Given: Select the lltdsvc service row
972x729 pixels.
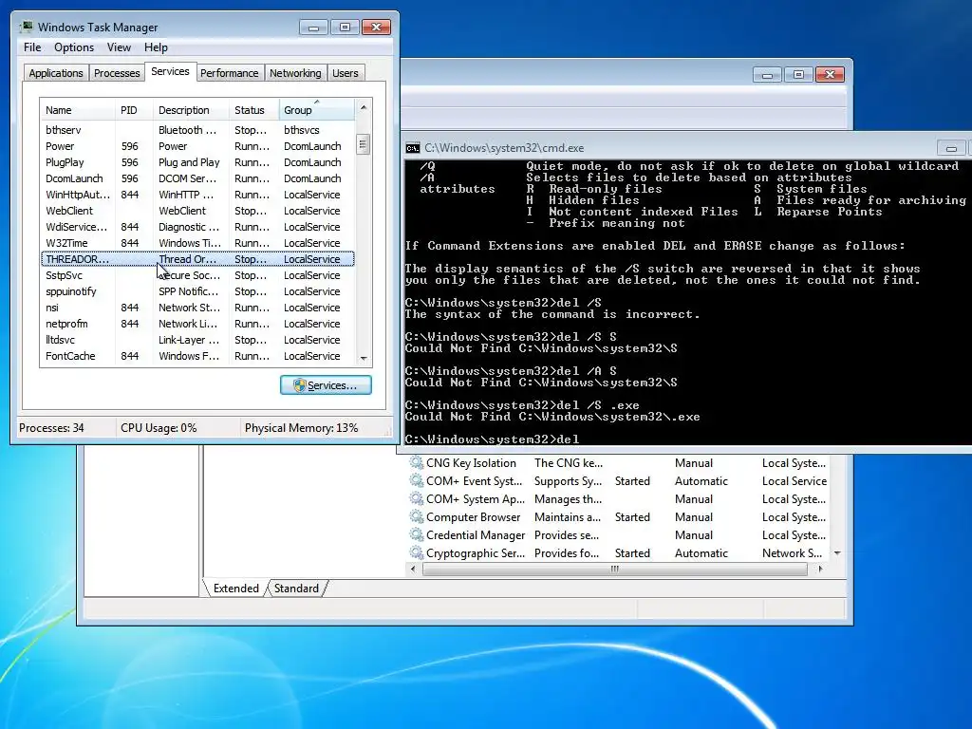Looking at the screenshot, I should (x=197, y=340).
